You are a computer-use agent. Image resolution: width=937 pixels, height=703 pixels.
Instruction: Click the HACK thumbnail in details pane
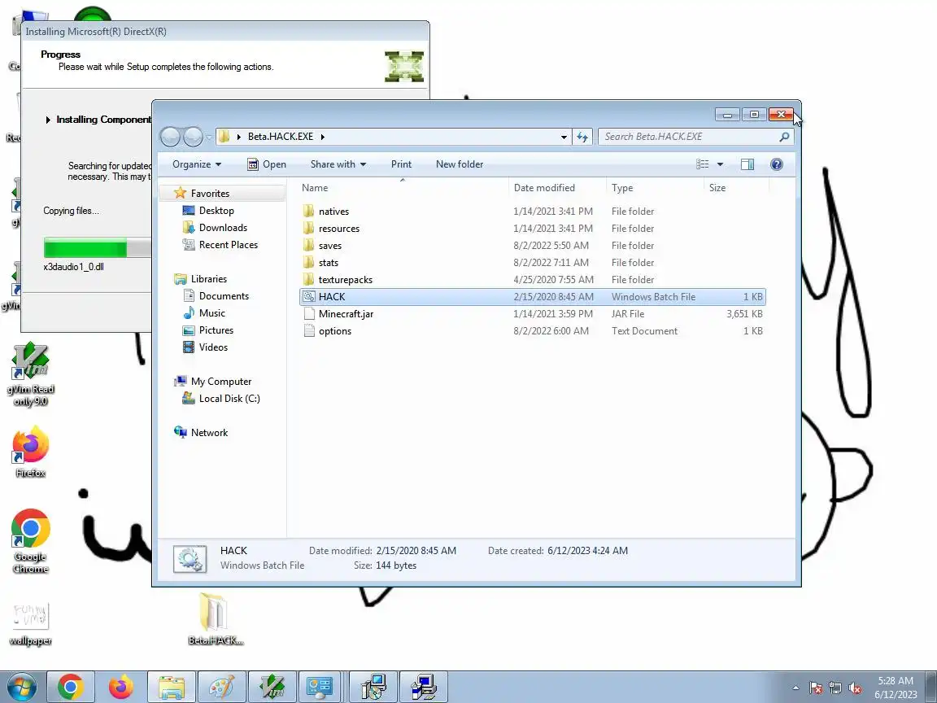pos(190,559)
